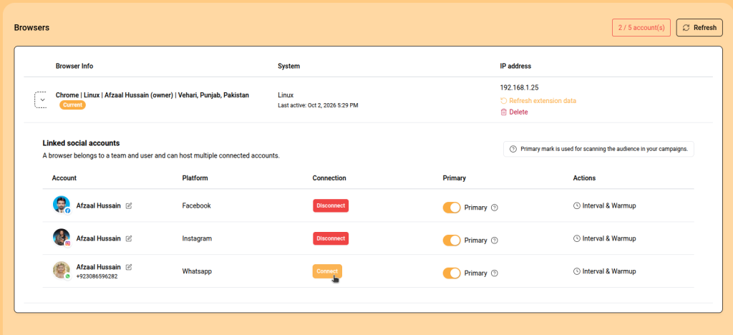Click the Platform column header

pyautogui.click(x=195, y=178)
